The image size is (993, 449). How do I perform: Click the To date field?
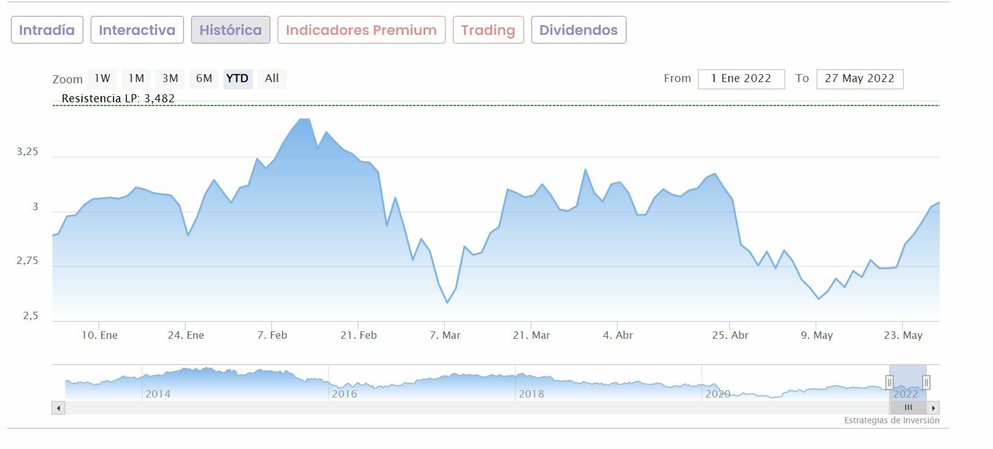pos(859,79)
